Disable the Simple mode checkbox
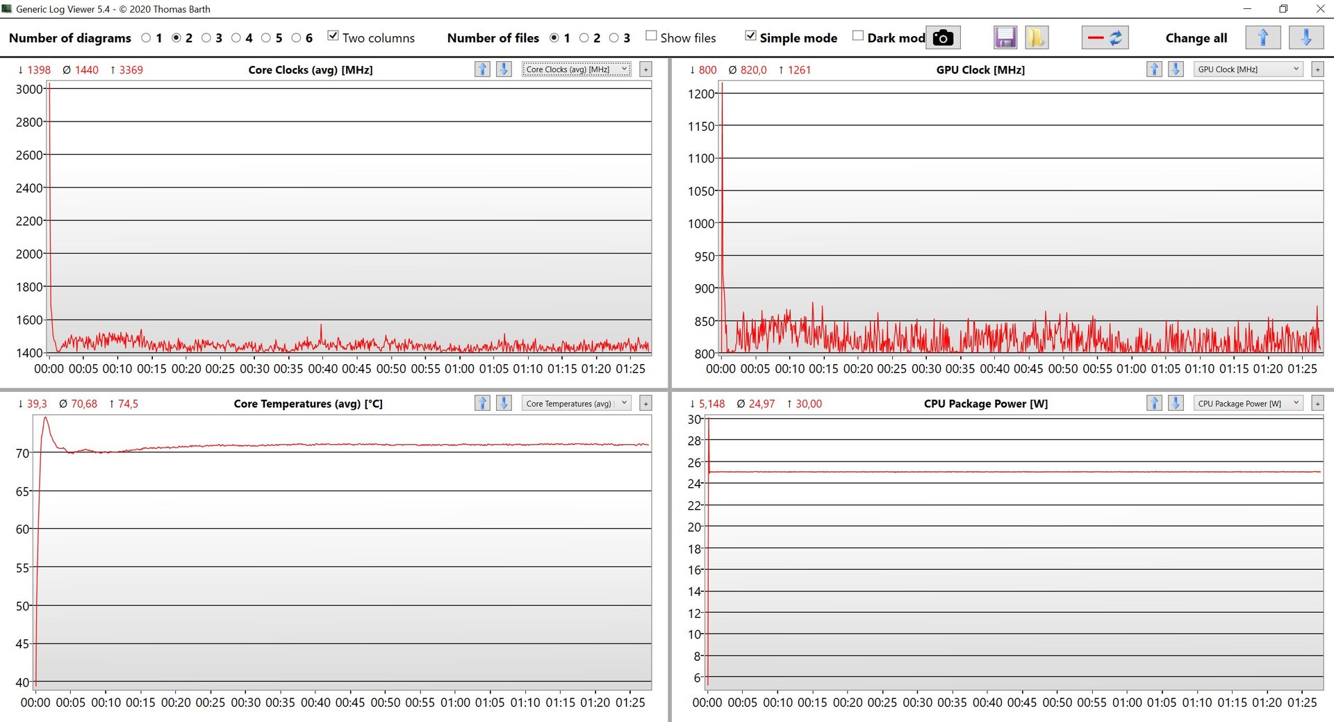The height and width of the screenshot is (722, 1334). [750, 36]
